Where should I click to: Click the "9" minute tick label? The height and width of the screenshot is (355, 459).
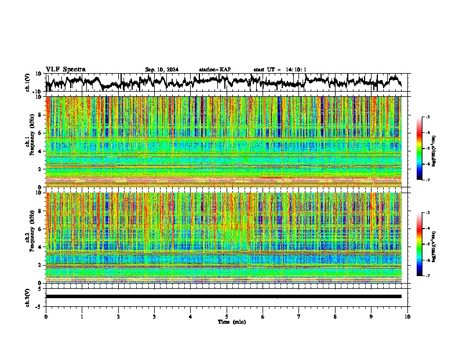tap(371, 317)
